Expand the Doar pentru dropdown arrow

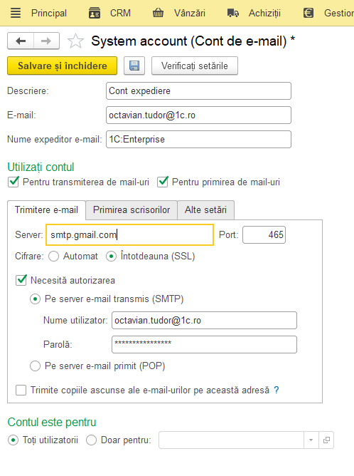(x=311, y=440)
